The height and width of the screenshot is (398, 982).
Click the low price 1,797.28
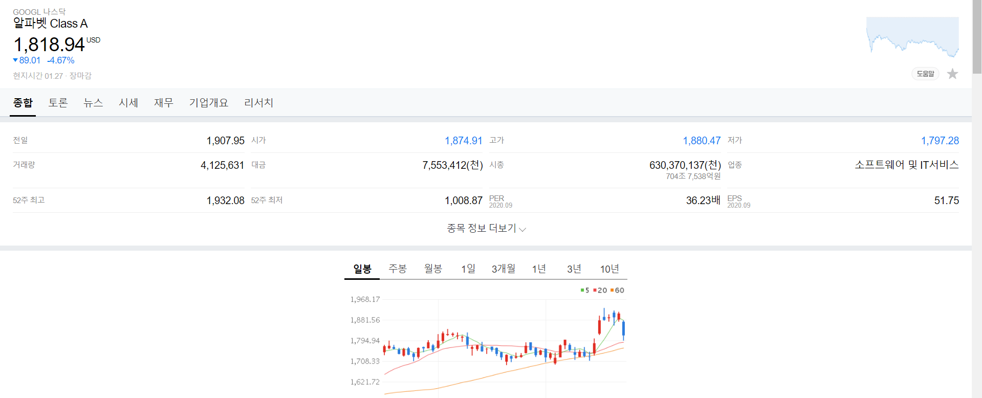(940, 141)
